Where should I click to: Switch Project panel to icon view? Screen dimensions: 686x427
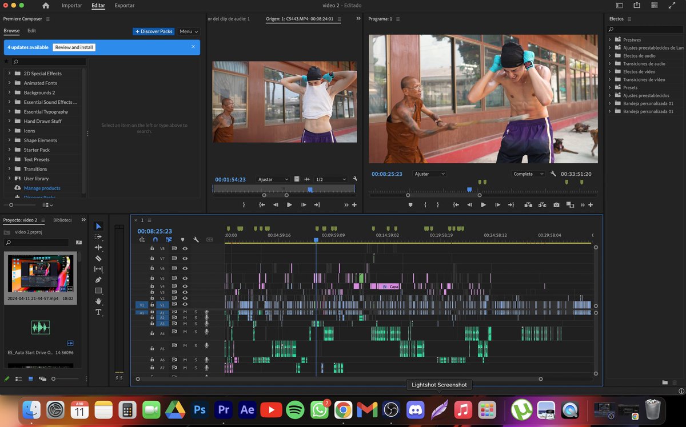[30, 378]
